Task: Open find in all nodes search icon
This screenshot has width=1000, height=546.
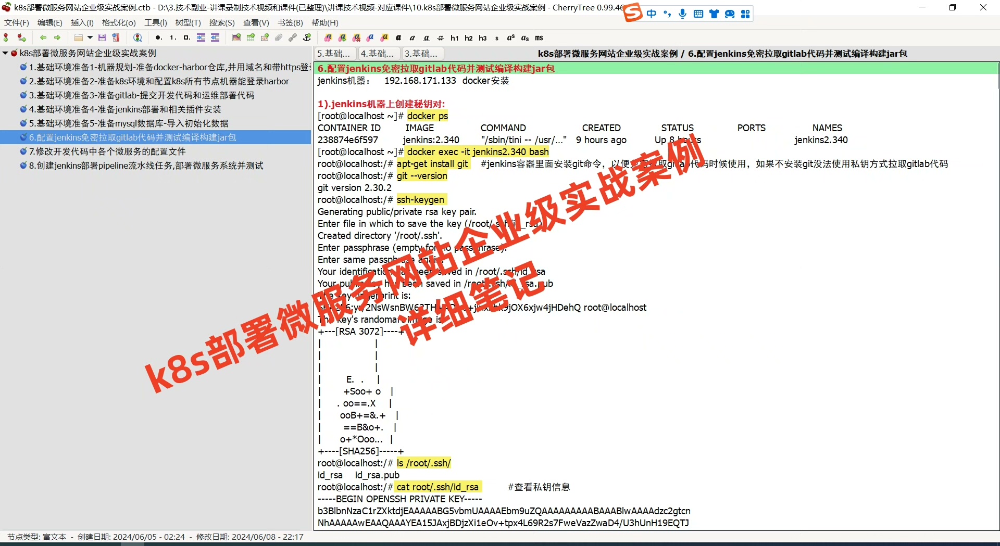Action: [x=137, y=37]
